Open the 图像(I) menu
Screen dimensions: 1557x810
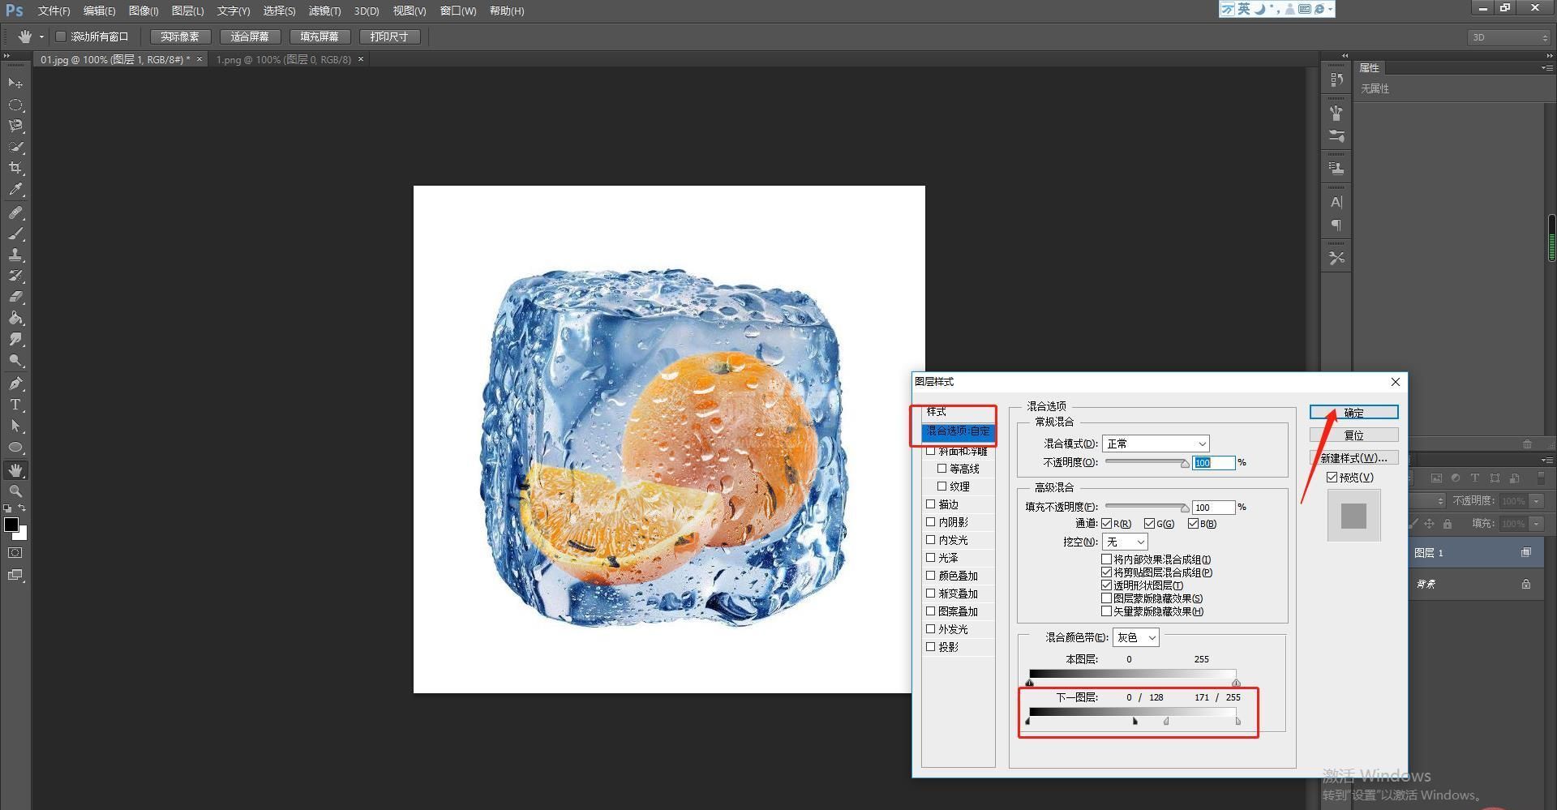click(x=144, y=11)
